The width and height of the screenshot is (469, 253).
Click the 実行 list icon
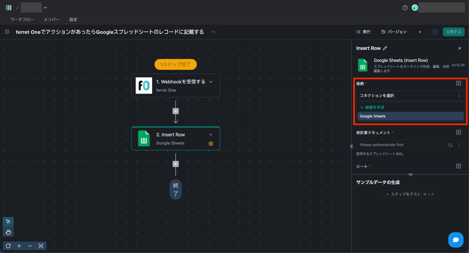[x=358, y=32]
